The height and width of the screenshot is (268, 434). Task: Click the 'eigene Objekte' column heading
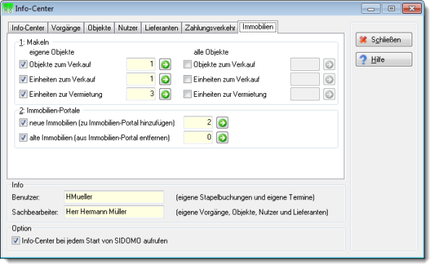pos(52,52)
